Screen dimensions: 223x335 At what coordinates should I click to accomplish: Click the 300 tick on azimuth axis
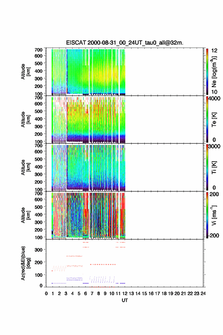tap(38, 250)
